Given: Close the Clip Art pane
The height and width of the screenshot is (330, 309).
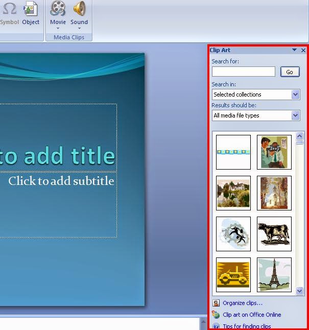Looking at the screenshot, I should [303, 50].
